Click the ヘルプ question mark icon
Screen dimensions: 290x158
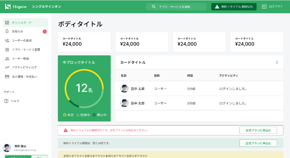point(7,101)
